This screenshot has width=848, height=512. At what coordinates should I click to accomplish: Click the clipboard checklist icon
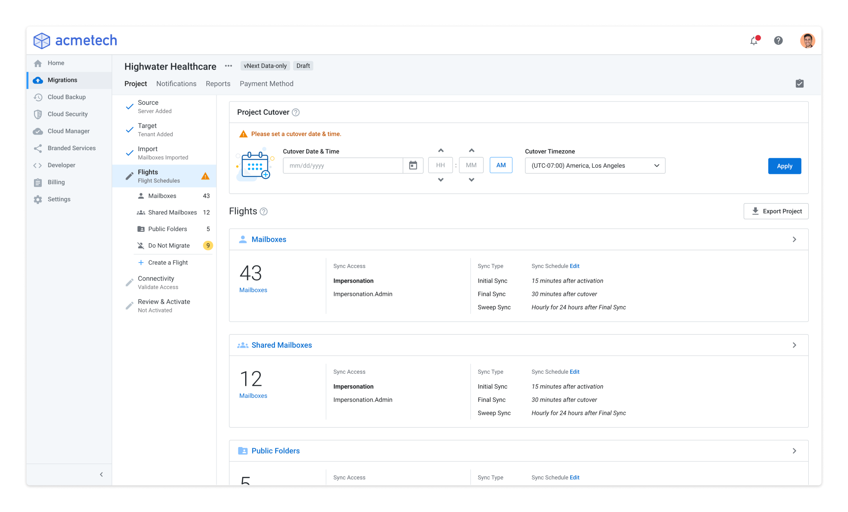(x=800, y=84)
